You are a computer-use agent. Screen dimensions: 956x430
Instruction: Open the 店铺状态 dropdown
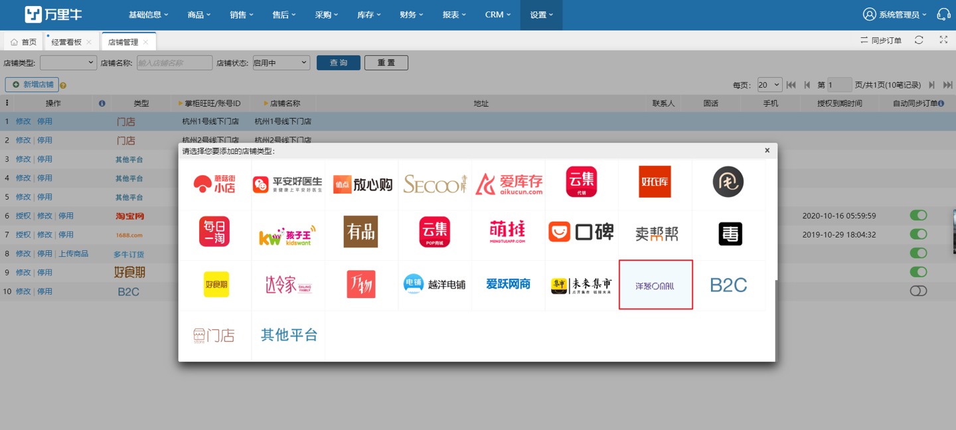280,62
